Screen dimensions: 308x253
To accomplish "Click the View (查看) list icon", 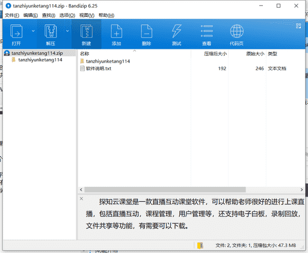I will [x=207, y=31].
